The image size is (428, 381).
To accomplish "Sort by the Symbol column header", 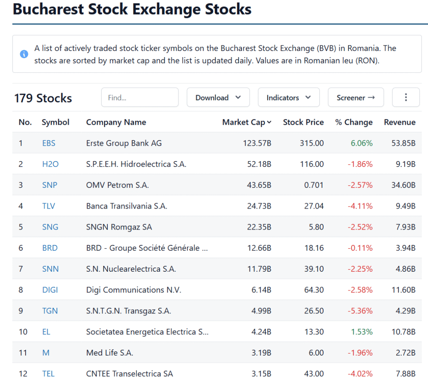I will coord(56,122).
